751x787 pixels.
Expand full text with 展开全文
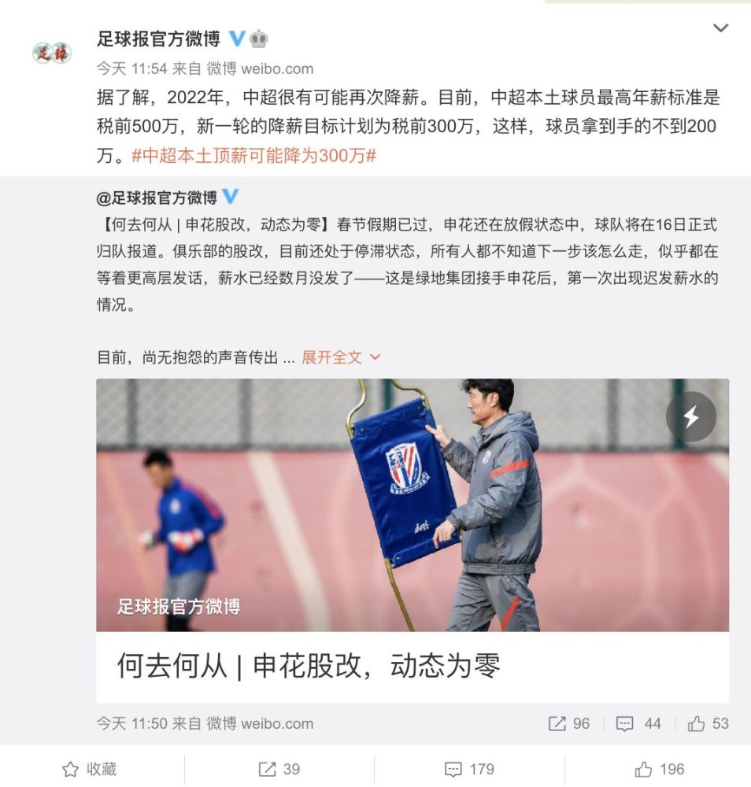tap(332, 357)
